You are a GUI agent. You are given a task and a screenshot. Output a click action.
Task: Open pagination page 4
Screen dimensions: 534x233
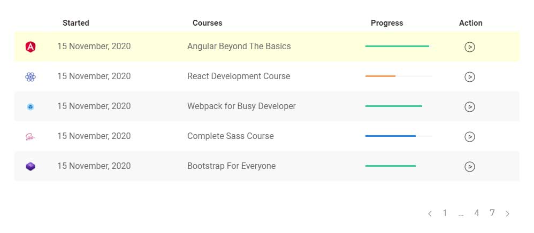[476, 213]
